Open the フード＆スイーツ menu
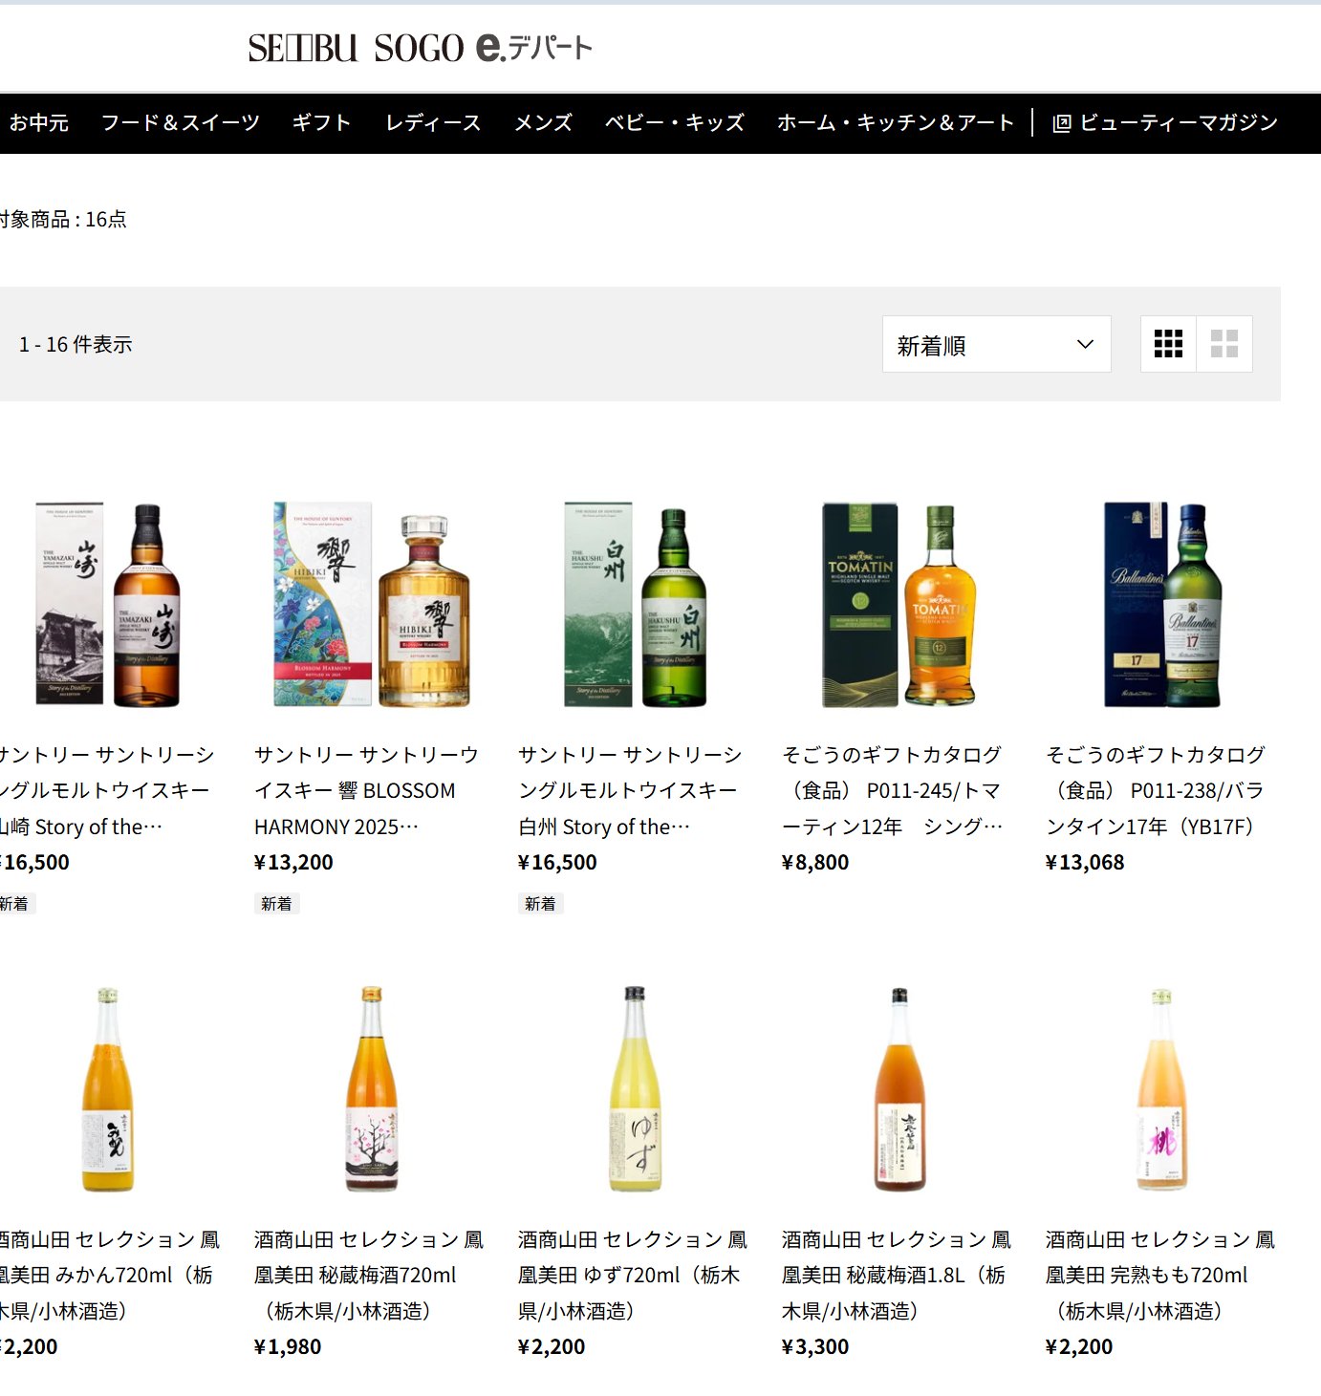The image size is (1321, 1396). pyautogui.click(x=181, y=122)
